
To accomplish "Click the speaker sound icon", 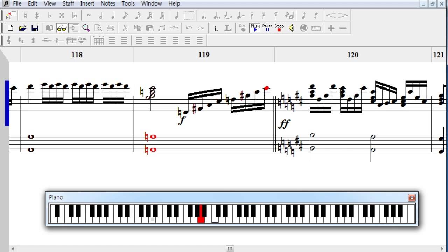I will pos(292,28).
